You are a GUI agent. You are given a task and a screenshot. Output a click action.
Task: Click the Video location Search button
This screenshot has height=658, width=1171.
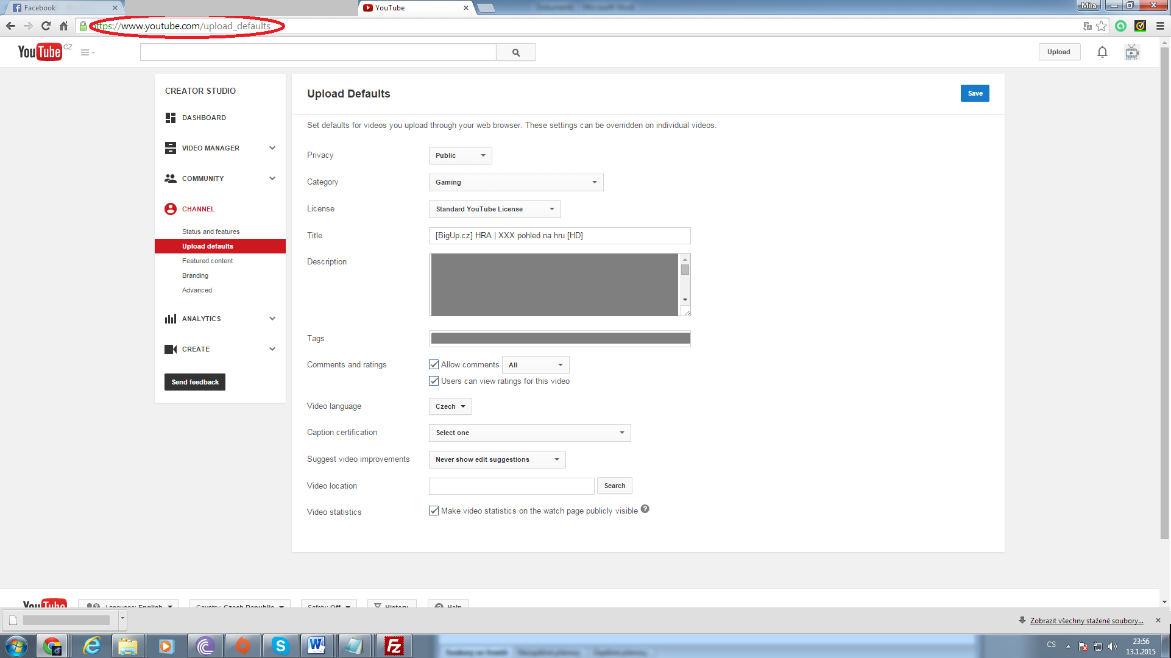tap(615, 486)
